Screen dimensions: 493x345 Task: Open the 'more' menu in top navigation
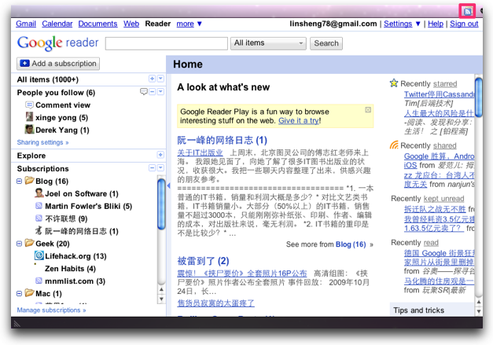coord(189,24)
